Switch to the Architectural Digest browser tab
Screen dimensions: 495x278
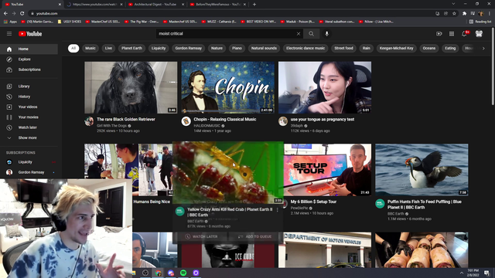pos(155,5)
